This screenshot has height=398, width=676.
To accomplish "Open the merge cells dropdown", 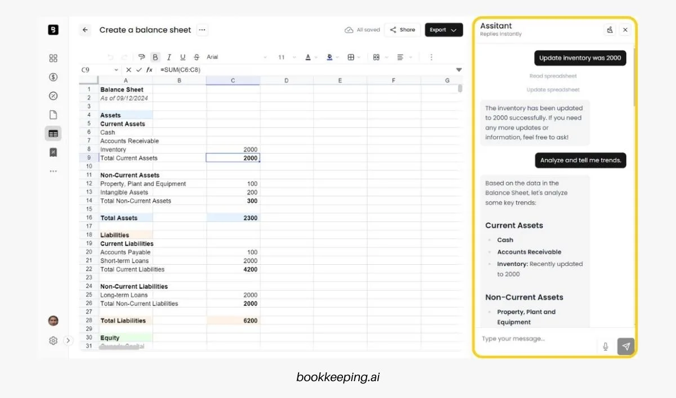I will (379, 57).
